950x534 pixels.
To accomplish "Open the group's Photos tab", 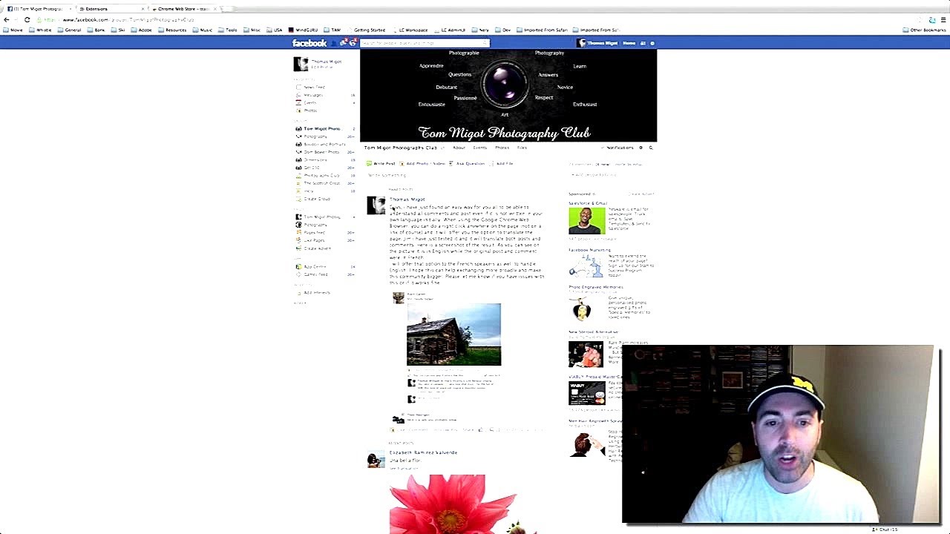I will pyautogui.click(x=502, y=148).
